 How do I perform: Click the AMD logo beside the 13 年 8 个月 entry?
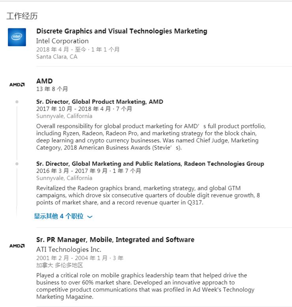click(x=17, y=84)
